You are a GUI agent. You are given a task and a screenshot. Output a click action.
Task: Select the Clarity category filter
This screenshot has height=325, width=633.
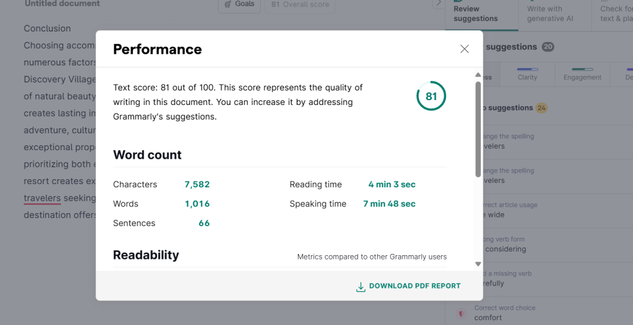(x=527, y=74)
